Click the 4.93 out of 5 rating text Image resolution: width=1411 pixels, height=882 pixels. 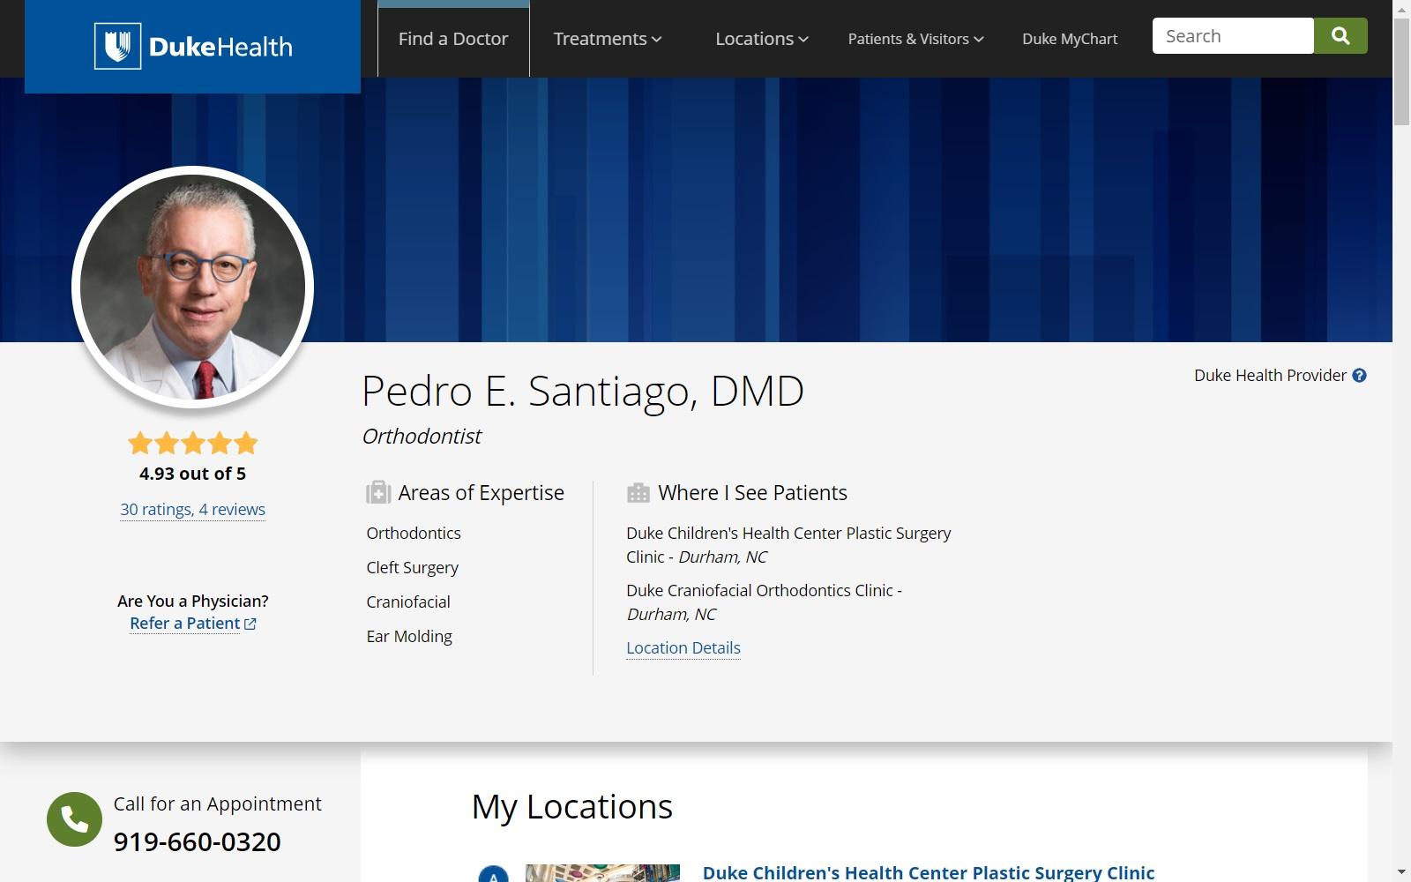193,474
